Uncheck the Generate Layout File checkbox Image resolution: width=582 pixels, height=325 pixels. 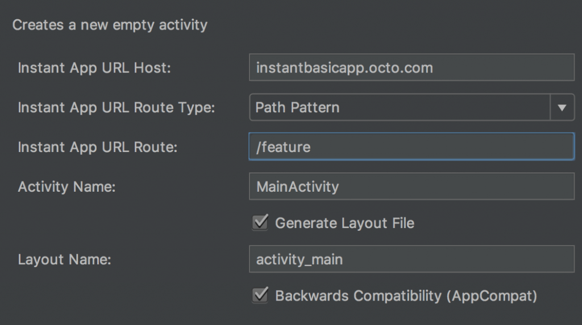point(260,222)
